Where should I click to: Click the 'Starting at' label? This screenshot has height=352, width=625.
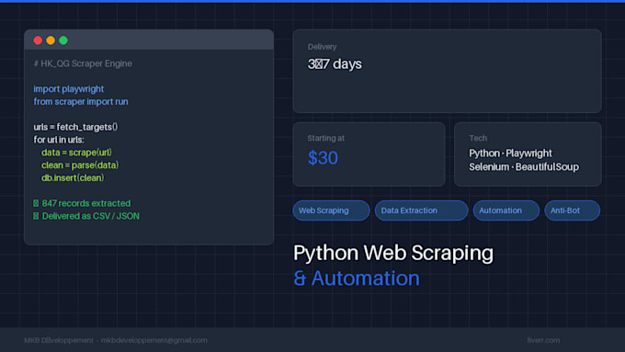(325, 139)
